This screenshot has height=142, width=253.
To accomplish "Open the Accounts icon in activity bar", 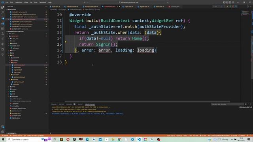I will [x=3, y=127].
